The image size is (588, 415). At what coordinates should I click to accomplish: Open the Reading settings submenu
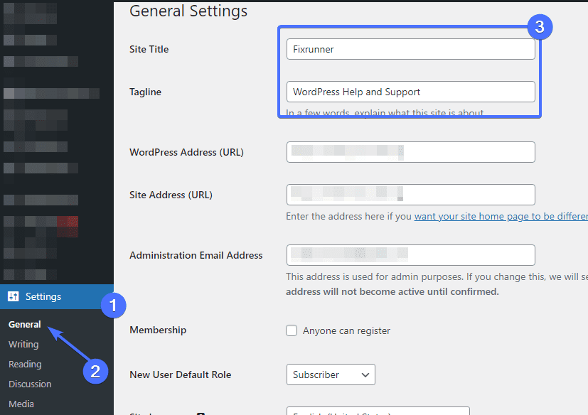tap(25, 364)
